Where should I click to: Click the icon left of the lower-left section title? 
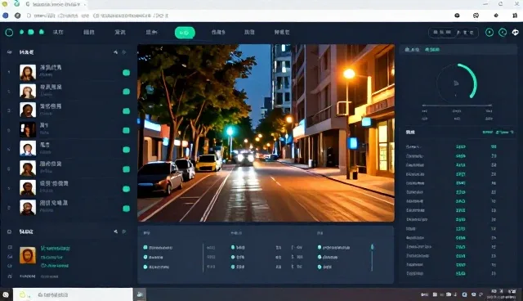(x=9, y=231)
